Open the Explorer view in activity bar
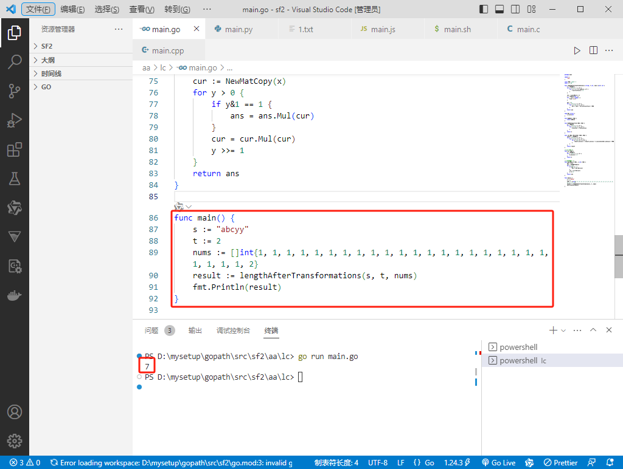623x469 pixels. click(x=15, y=33)
